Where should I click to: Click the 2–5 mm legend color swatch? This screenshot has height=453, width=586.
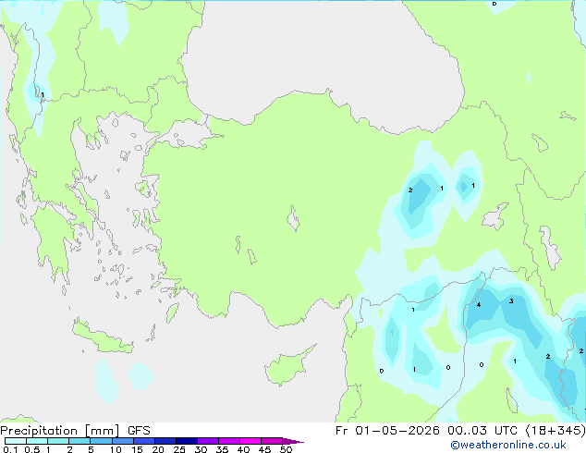click(79, 441)
